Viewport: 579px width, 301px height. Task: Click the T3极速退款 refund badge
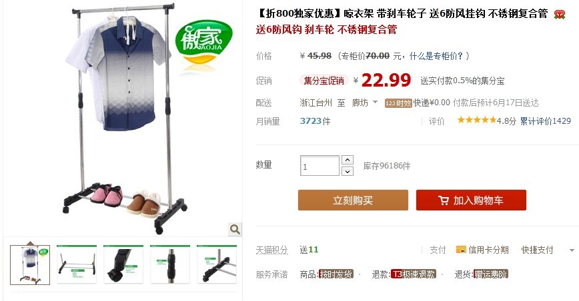pos(414,274)
